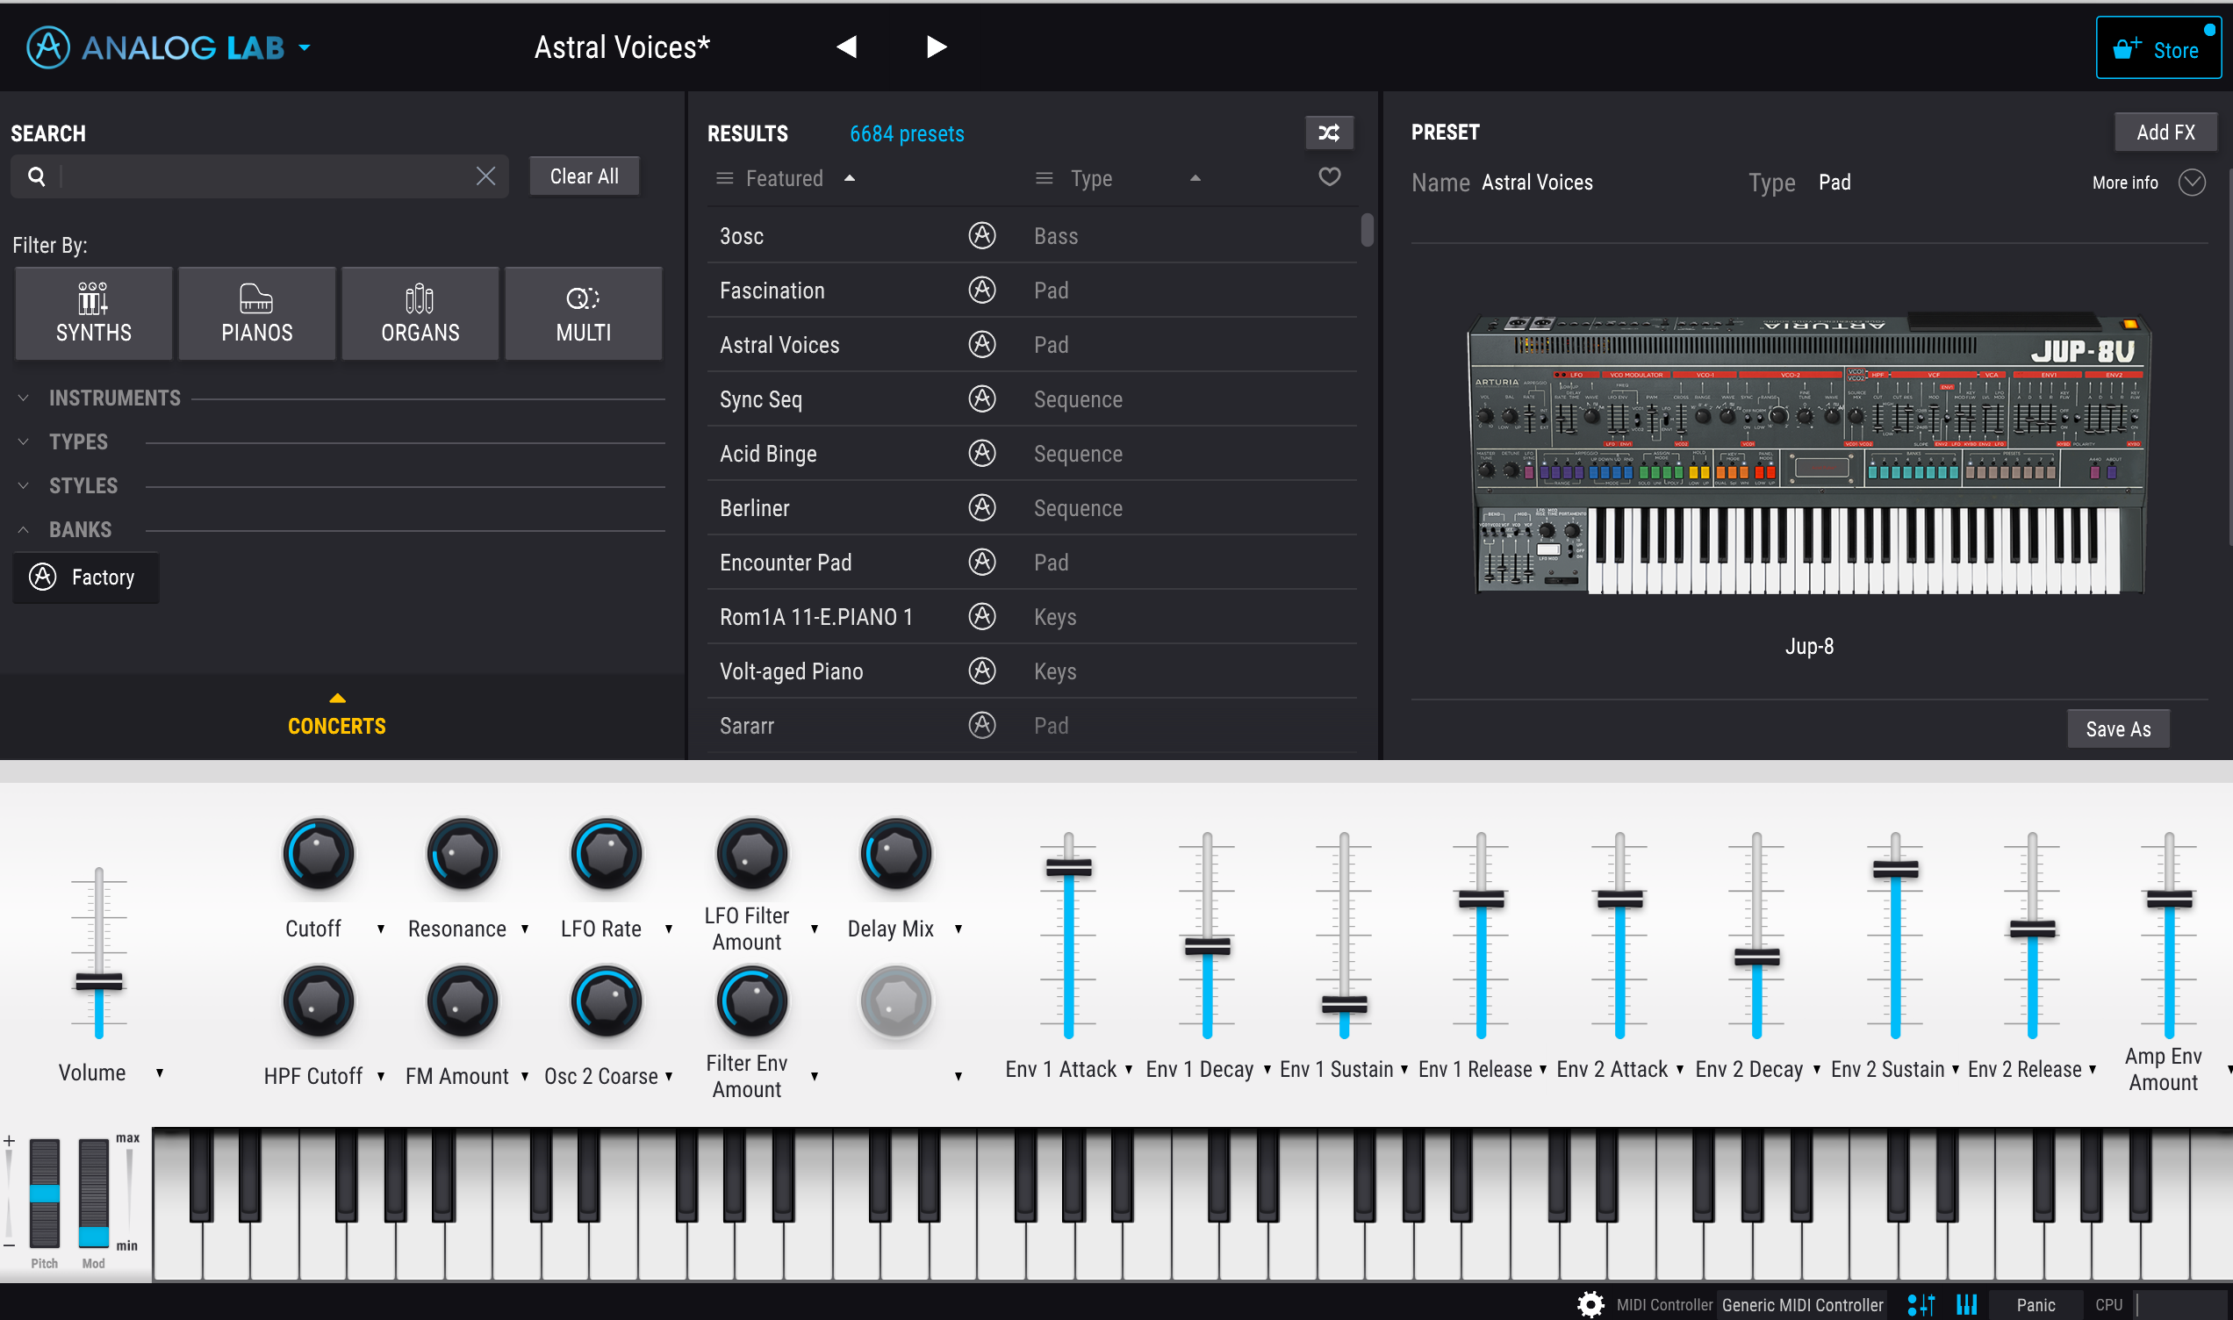Image resolution: width=2233 pixels, height=1320 pixels.
Task: Shuffle the results list
Action: pyautogui.click(x=1329, y=133)
